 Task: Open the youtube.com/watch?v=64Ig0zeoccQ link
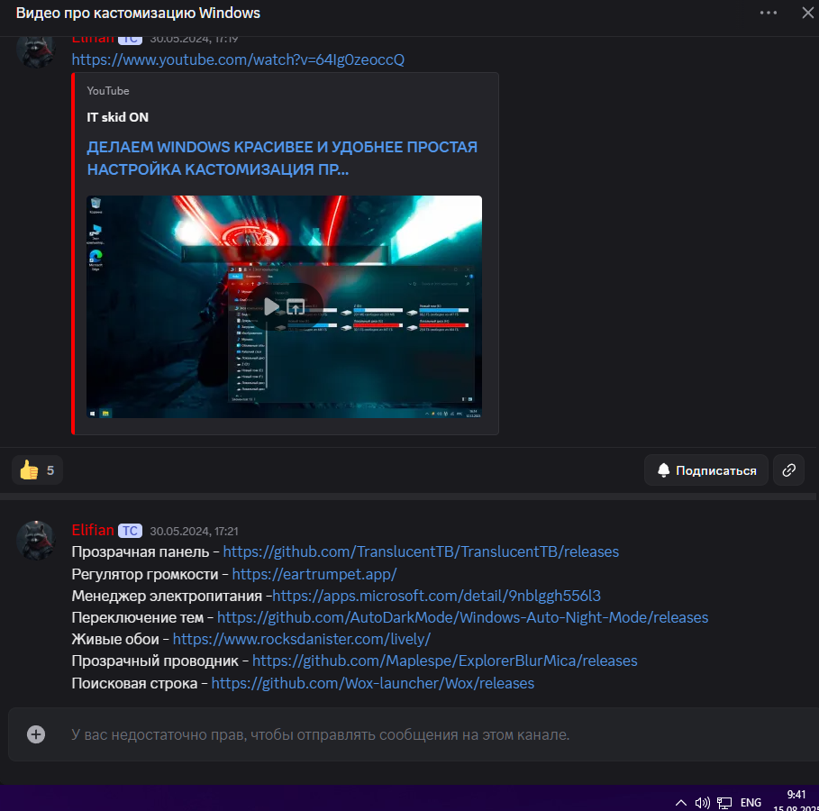238,59
